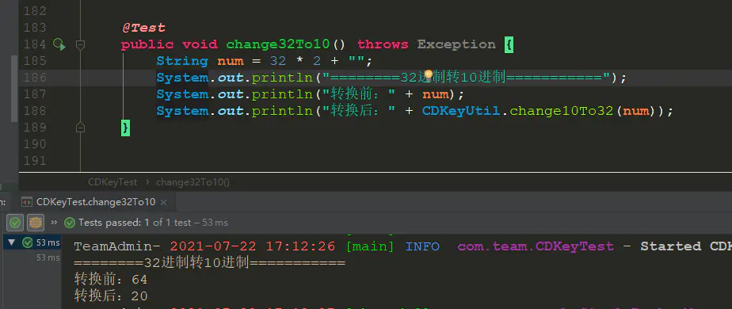This screenshot has width=732, height=309.
Task: Click the String type on line 185
Action: (182, 61)
